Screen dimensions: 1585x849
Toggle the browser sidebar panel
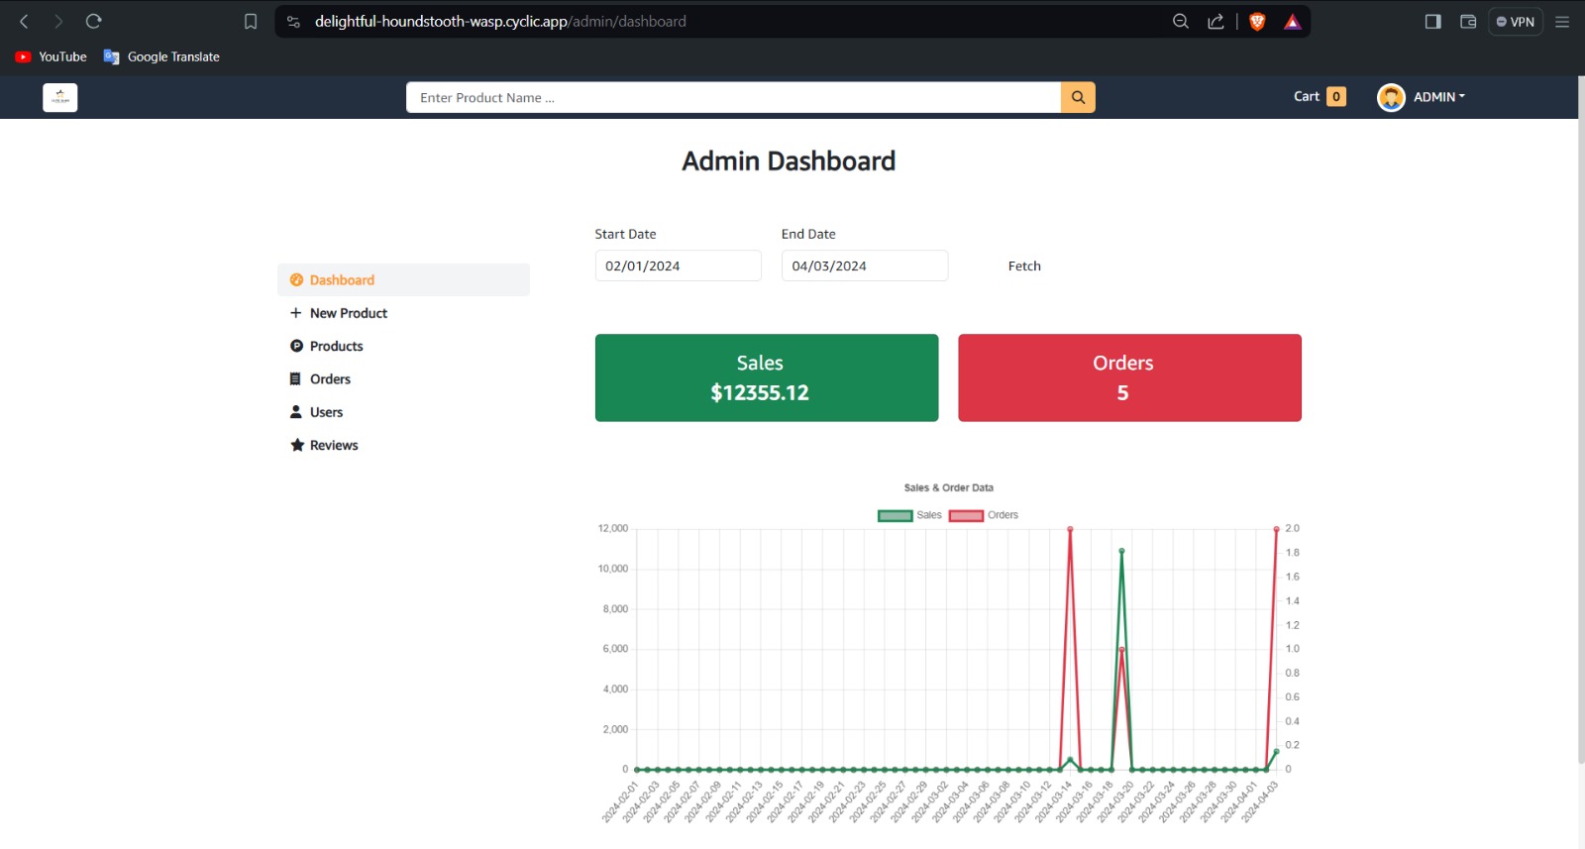click(x=1432, y=21)
